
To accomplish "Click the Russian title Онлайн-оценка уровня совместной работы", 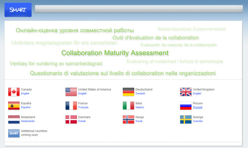I will (75, 30).
